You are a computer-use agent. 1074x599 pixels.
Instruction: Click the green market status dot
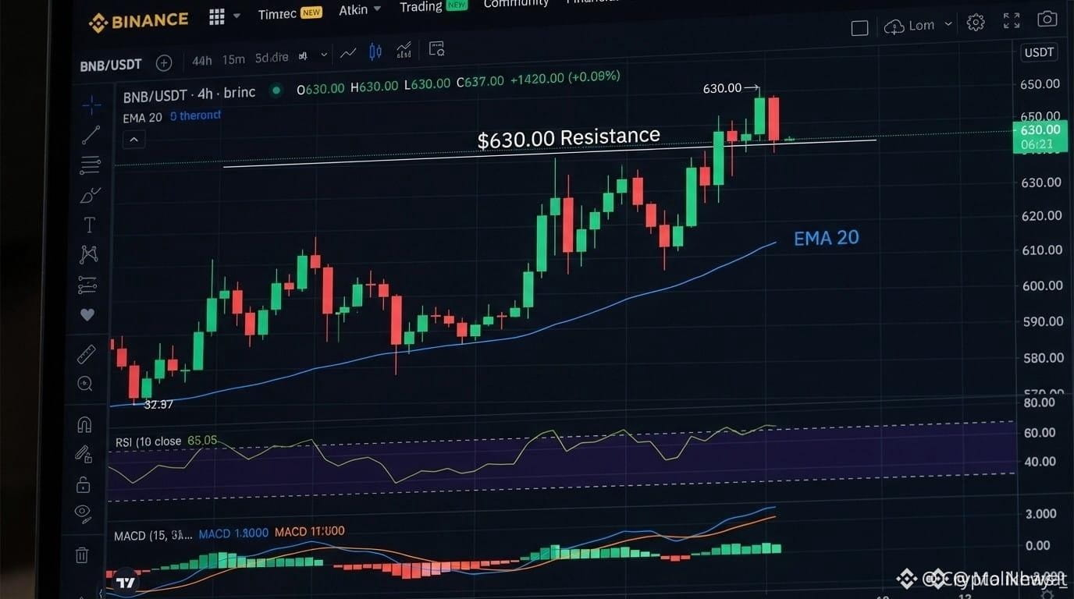[275, 90]
